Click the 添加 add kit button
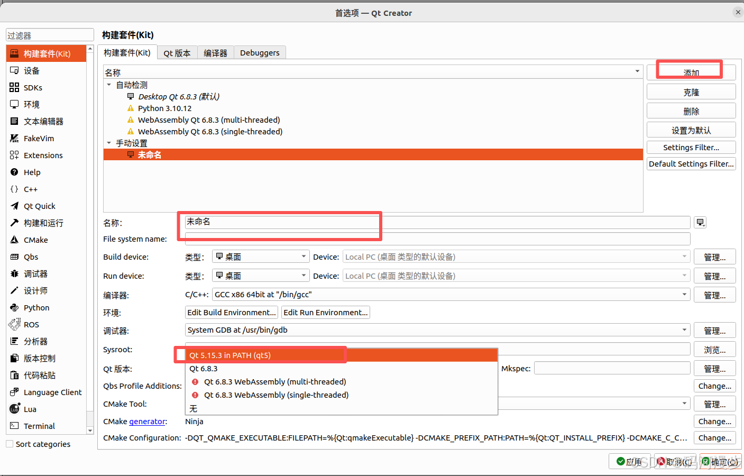The height and width of the screenshot is (476, 744). (x=691, y=72)
